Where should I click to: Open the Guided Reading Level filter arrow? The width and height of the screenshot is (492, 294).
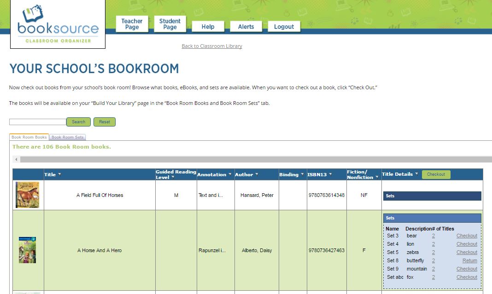173,178
